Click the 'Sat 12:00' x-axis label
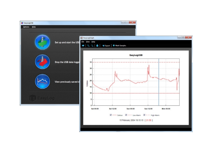 point(113,109)
